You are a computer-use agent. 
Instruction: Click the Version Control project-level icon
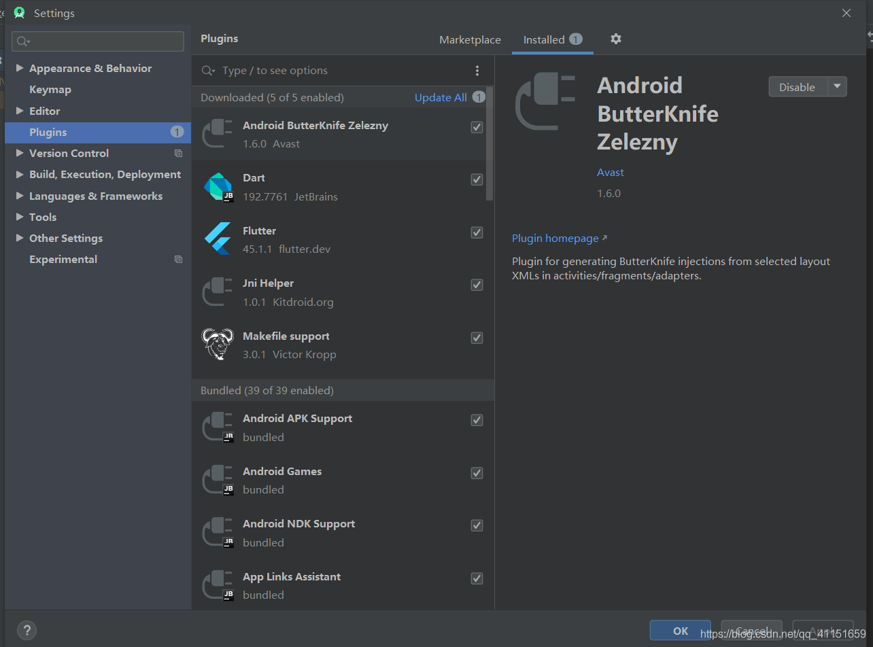(178, 154)
